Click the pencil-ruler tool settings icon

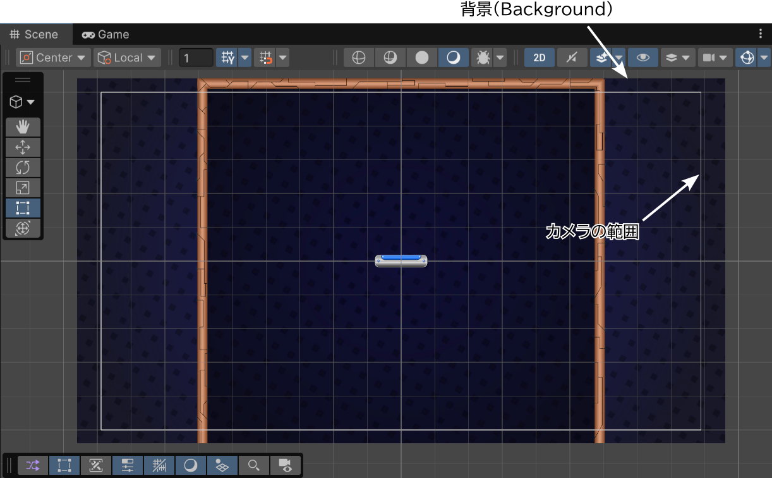(96, 465)
